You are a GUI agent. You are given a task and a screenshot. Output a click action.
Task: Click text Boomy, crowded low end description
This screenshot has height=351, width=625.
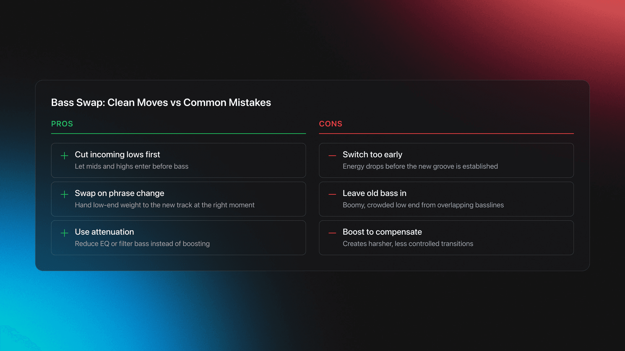(423, 205)
